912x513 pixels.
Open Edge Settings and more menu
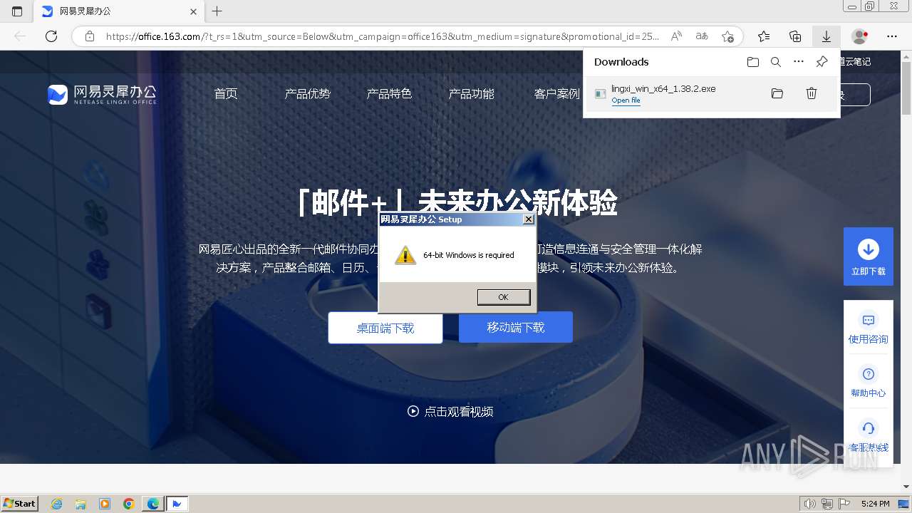pos(892,36)
